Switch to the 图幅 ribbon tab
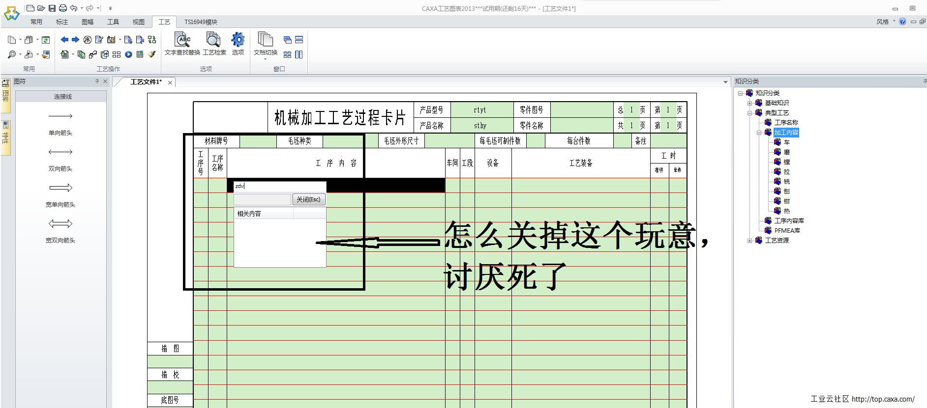 (88, 22)
